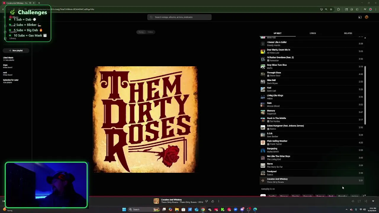
Task: Play Nerve by The Story So Far
Action: (311, 165)
